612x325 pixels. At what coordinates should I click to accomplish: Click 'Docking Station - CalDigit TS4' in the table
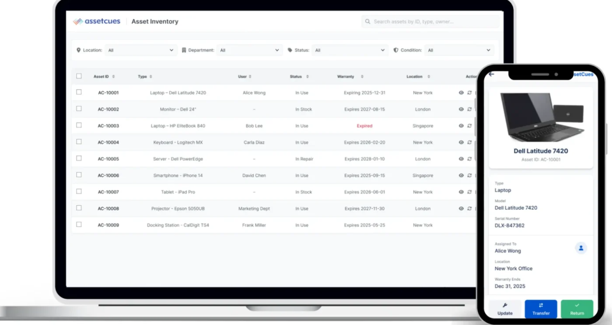178,225
